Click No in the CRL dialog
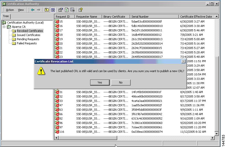225x147 pixels. coord(121,82)
